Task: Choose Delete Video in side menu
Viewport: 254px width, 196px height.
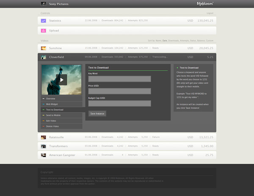Action: tap(61, 126)
